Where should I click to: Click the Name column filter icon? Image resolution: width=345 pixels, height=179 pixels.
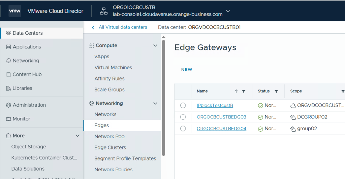click(x=244, y=91)
